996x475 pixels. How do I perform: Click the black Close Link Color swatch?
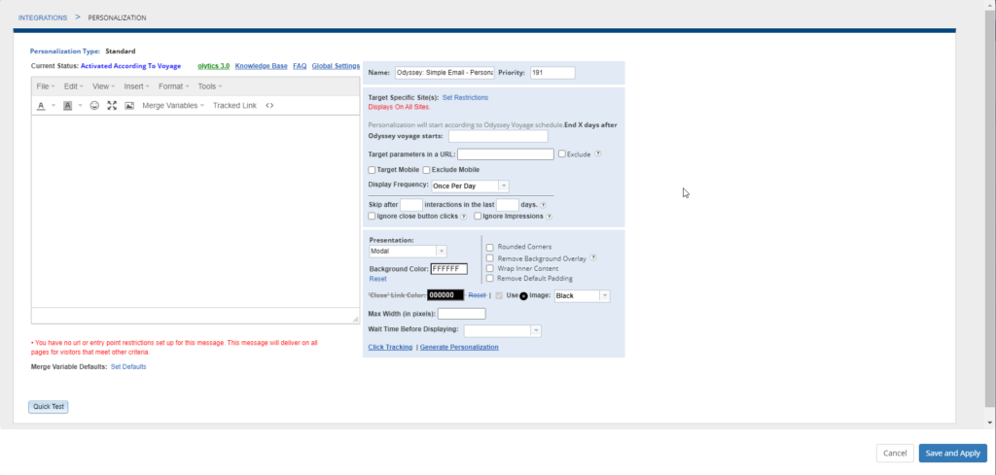(x=445, y=295)
